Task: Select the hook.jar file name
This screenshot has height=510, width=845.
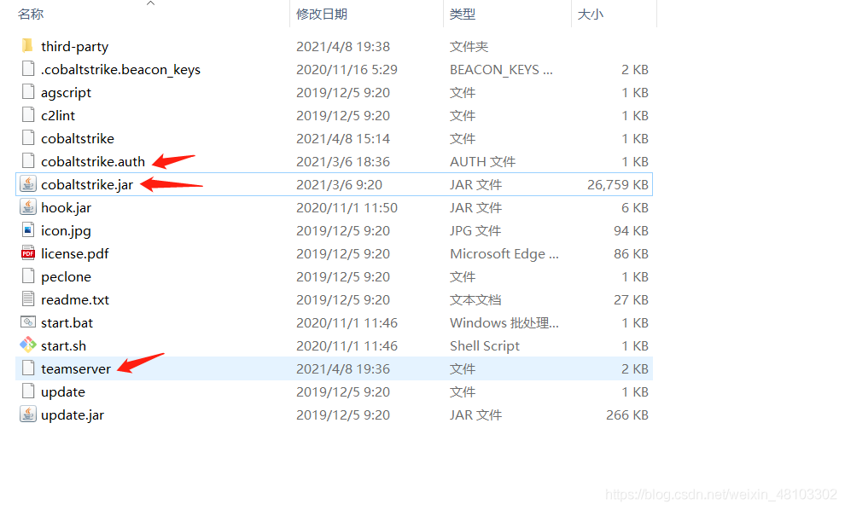Action: pos(67,208)
